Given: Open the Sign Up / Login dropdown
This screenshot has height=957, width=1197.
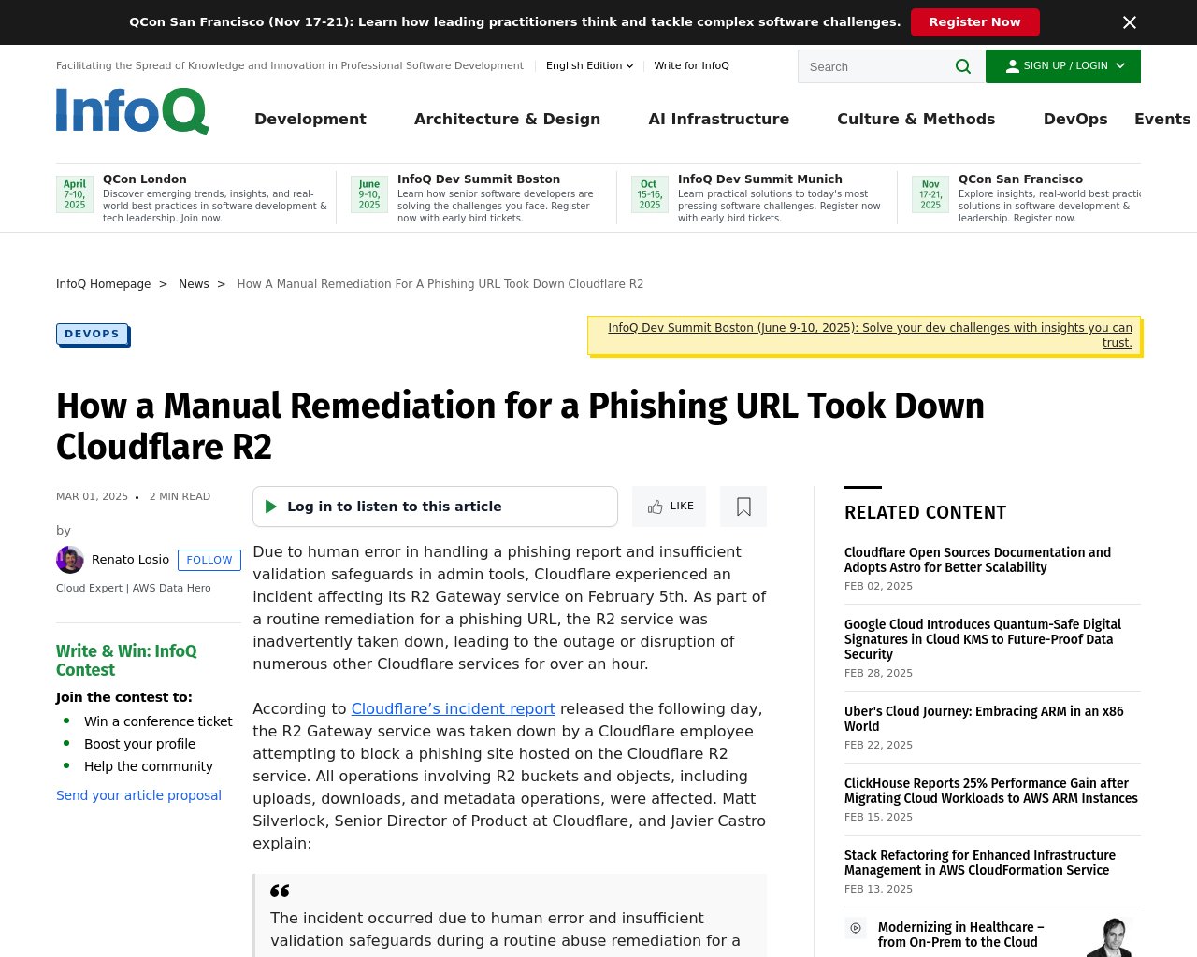Looking at the screenshot, I should click(1063, 66).
